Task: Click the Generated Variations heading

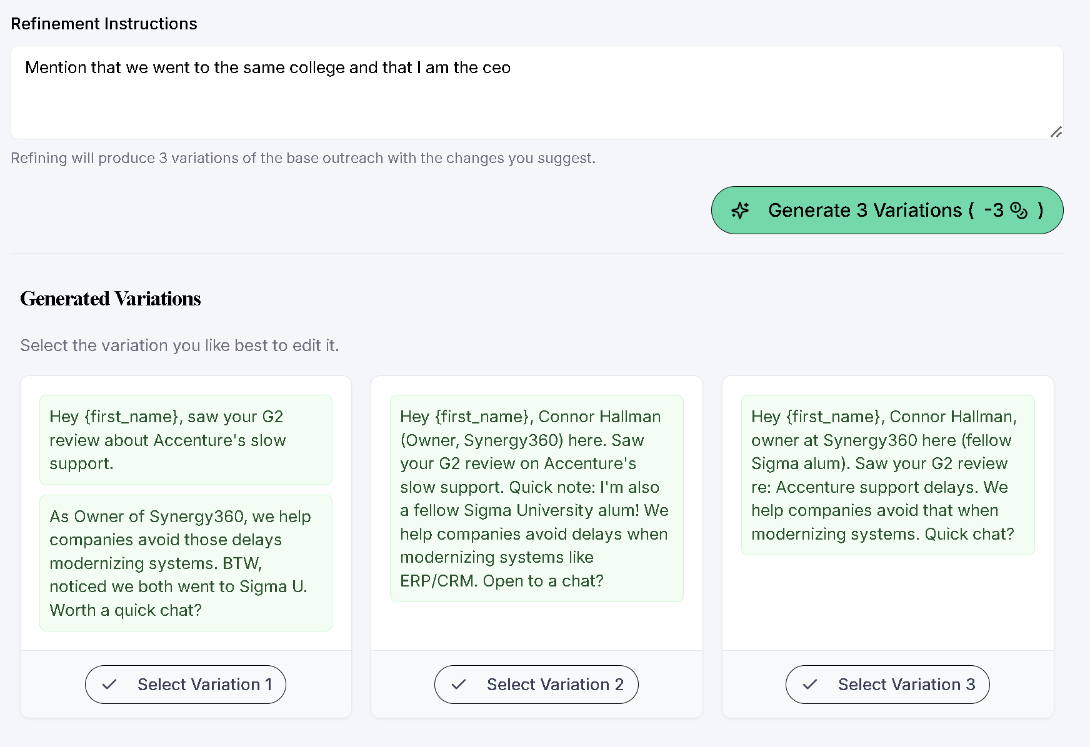Action: coord(111,299)
